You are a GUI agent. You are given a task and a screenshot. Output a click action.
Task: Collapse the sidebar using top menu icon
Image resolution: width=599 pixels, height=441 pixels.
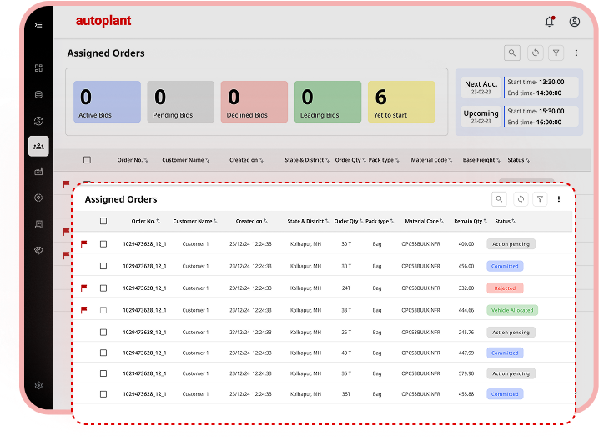click(x=38, y=24)
